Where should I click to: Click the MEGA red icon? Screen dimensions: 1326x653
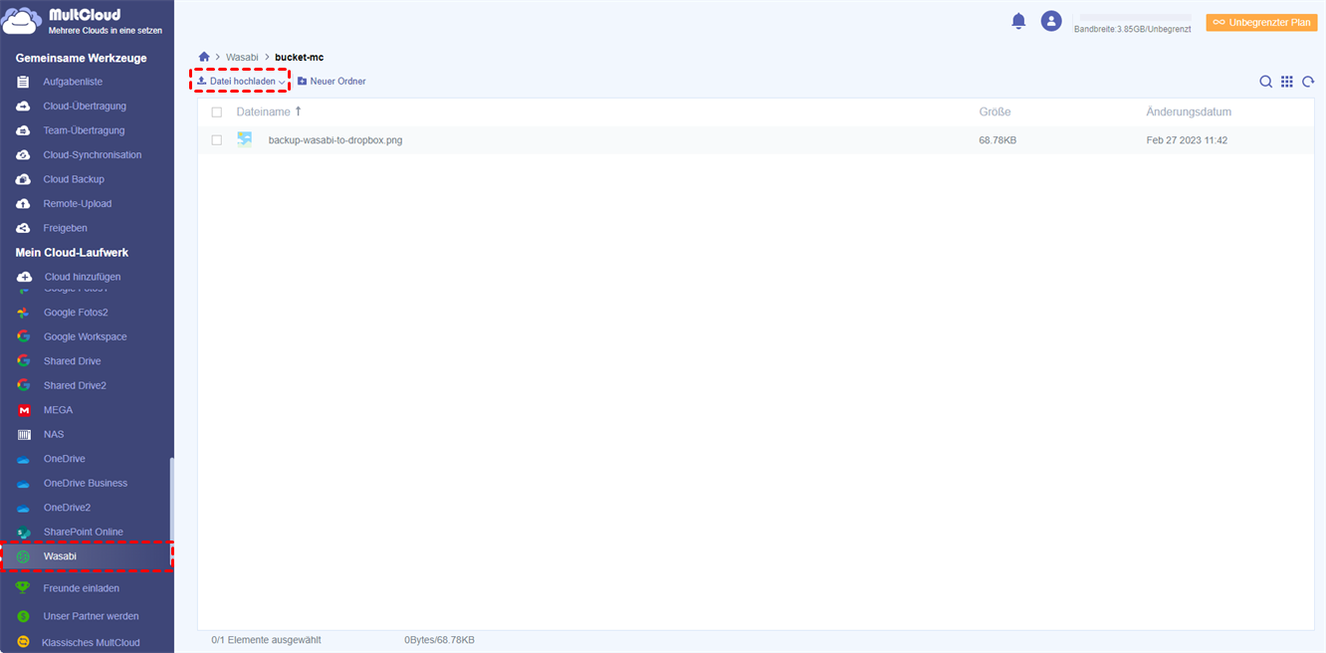click(x=24, y=410)
